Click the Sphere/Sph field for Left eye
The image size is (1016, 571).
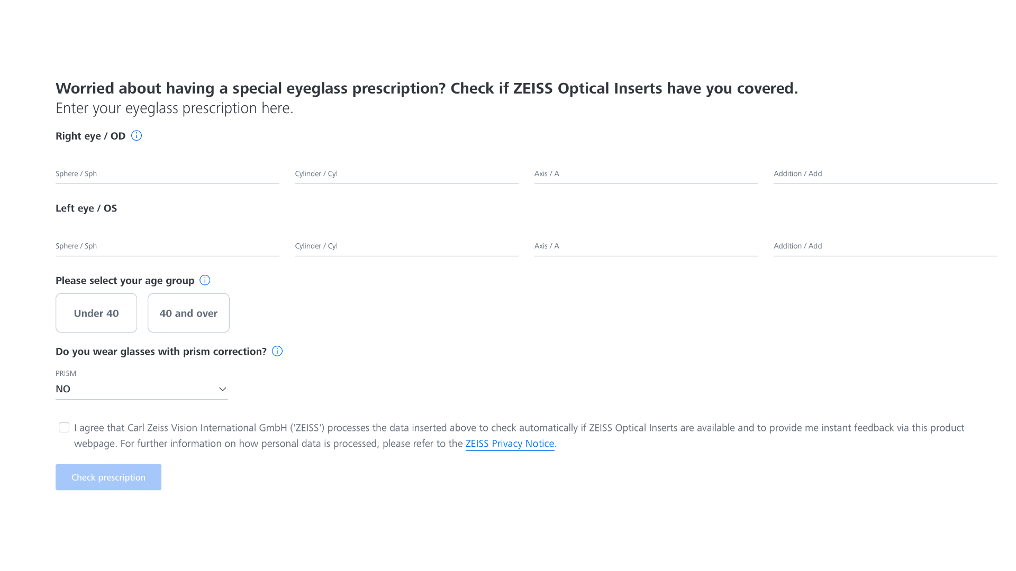pos(167,245)
